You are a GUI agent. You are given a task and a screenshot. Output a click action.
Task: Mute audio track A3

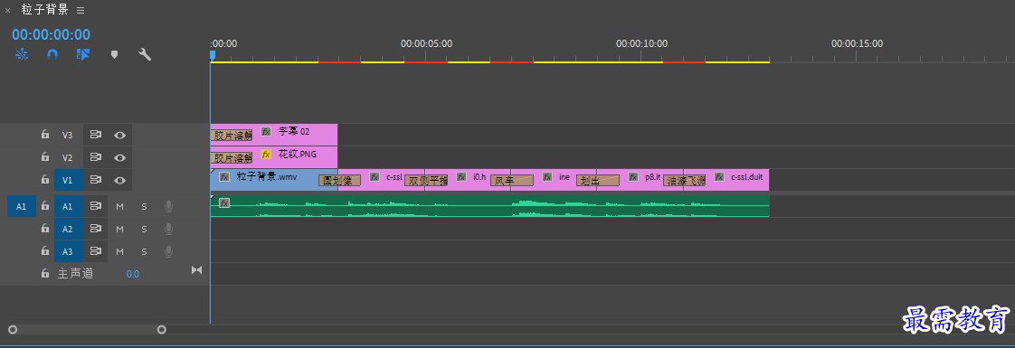119,251
